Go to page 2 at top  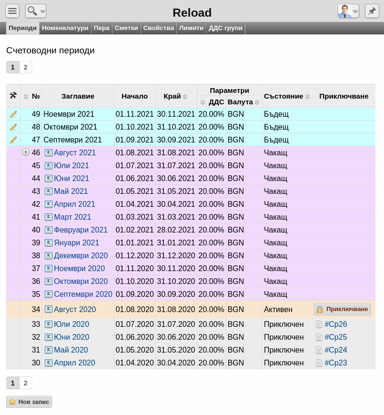pos(25,67)
